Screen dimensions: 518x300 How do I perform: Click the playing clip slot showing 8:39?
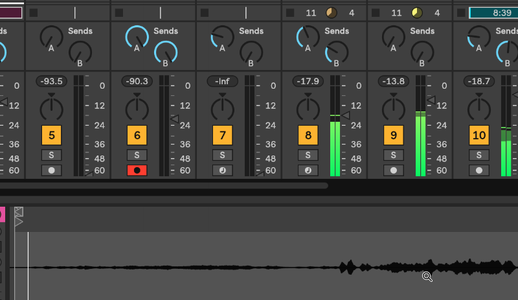[x=492, y=12]
